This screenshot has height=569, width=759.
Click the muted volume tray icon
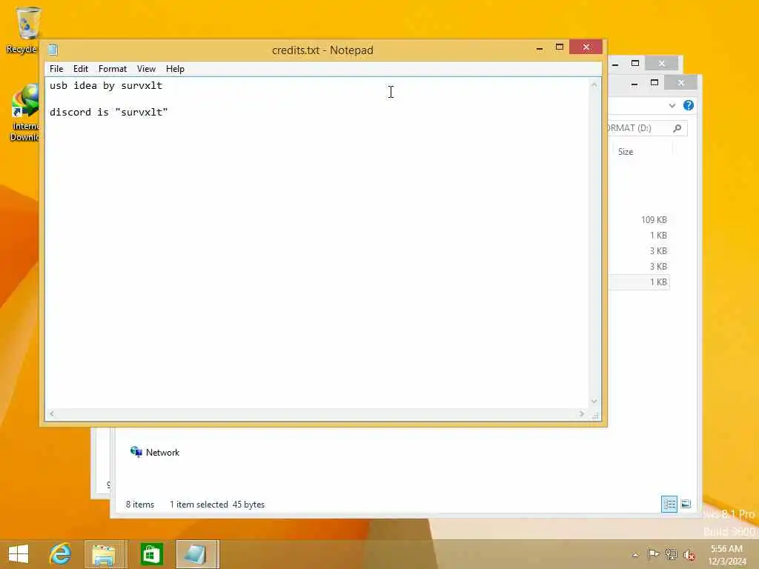click(x=689, y=555)
